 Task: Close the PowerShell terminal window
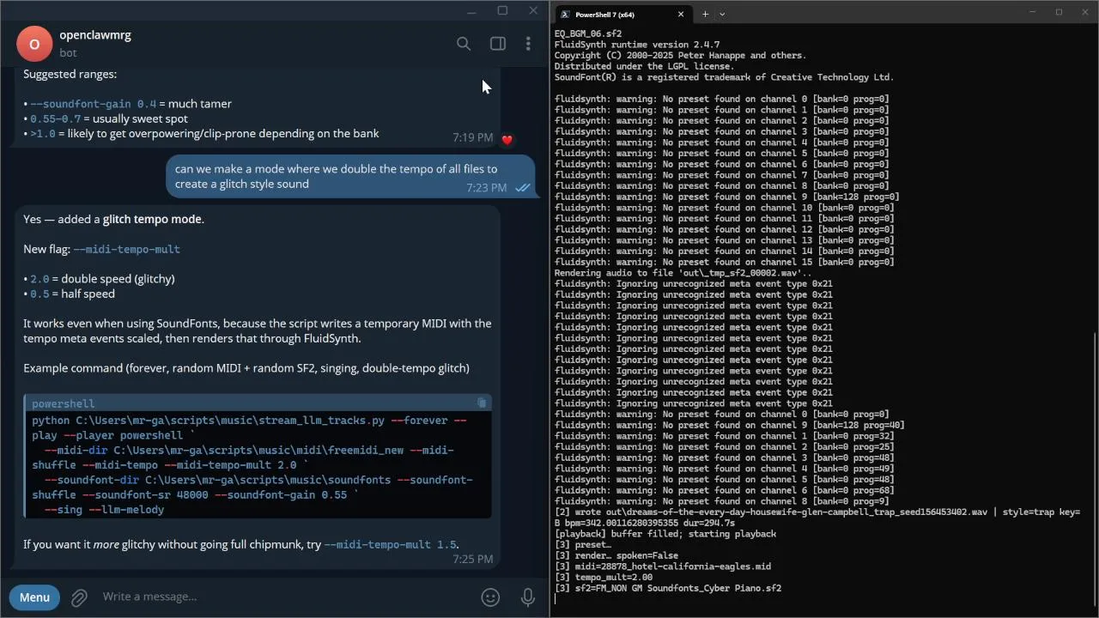click(x=1084, y=12)
